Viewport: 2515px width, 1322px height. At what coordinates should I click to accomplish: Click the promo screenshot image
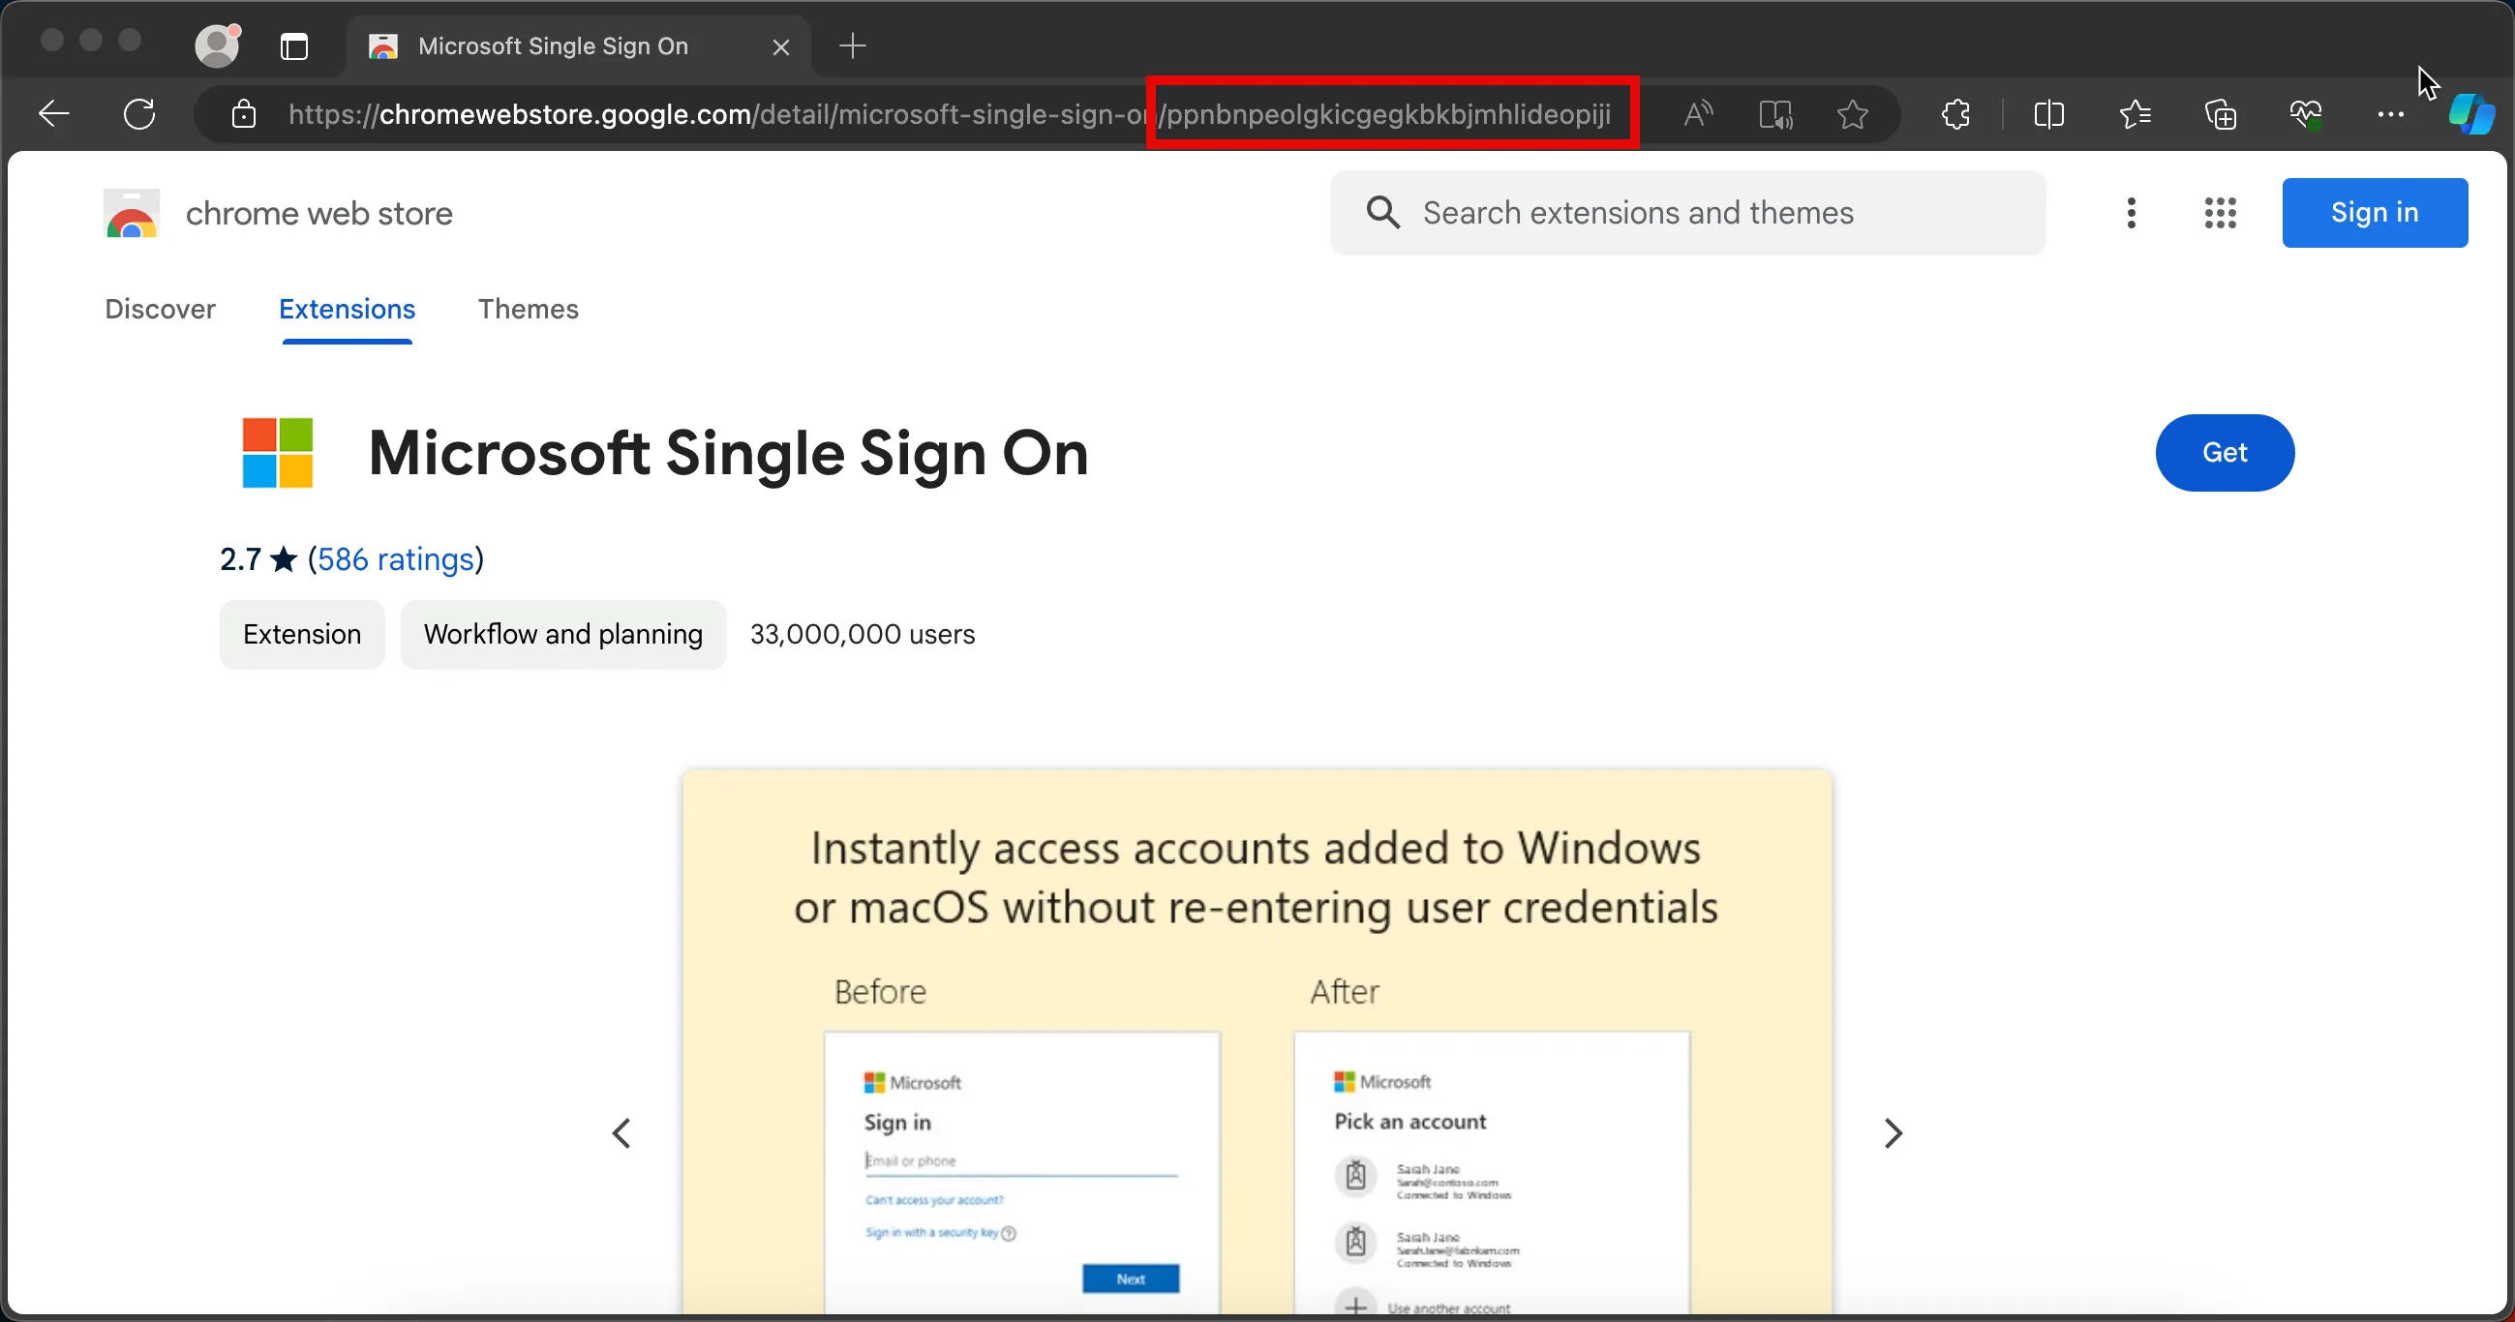1257,1041
